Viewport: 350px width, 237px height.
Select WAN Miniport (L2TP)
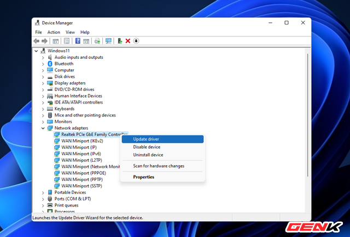(x=81, y=160)
